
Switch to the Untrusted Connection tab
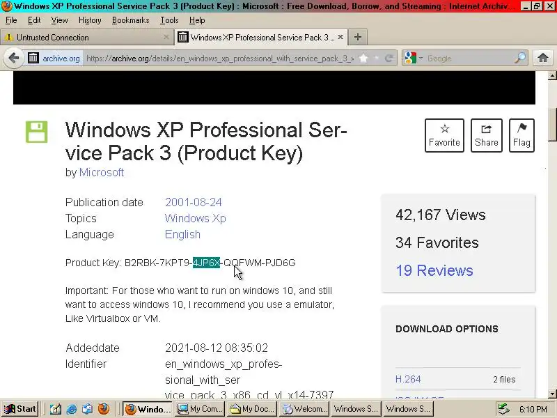point(86,38)
